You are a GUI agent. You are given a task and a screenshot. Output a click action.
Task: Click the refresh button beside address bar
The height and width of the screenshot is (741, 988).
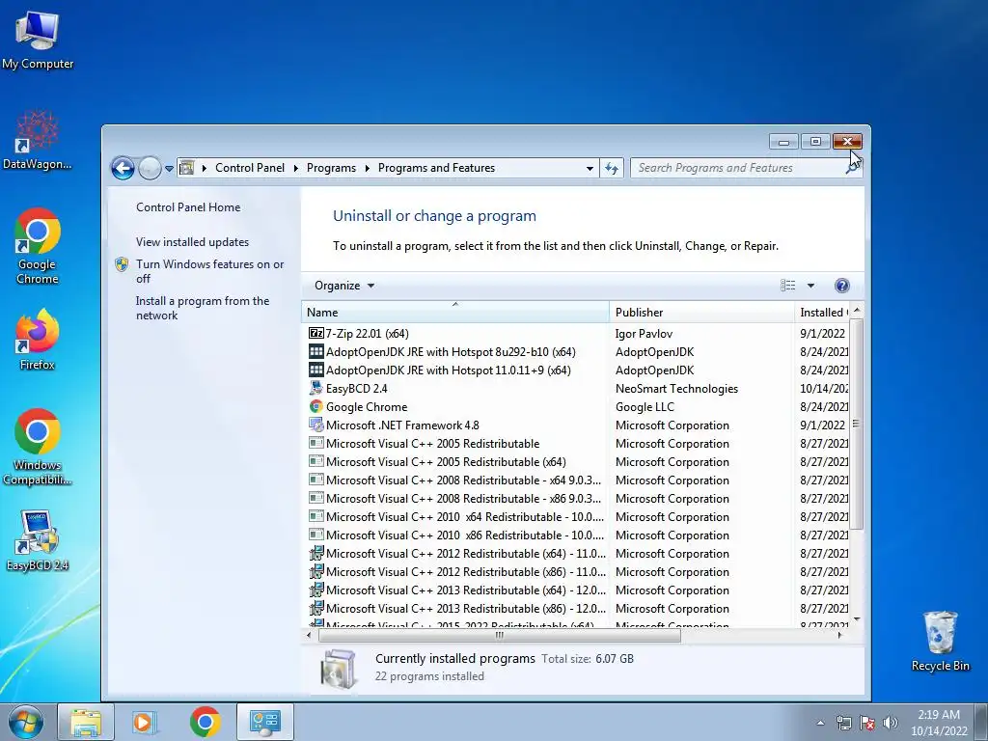(611, 168)
